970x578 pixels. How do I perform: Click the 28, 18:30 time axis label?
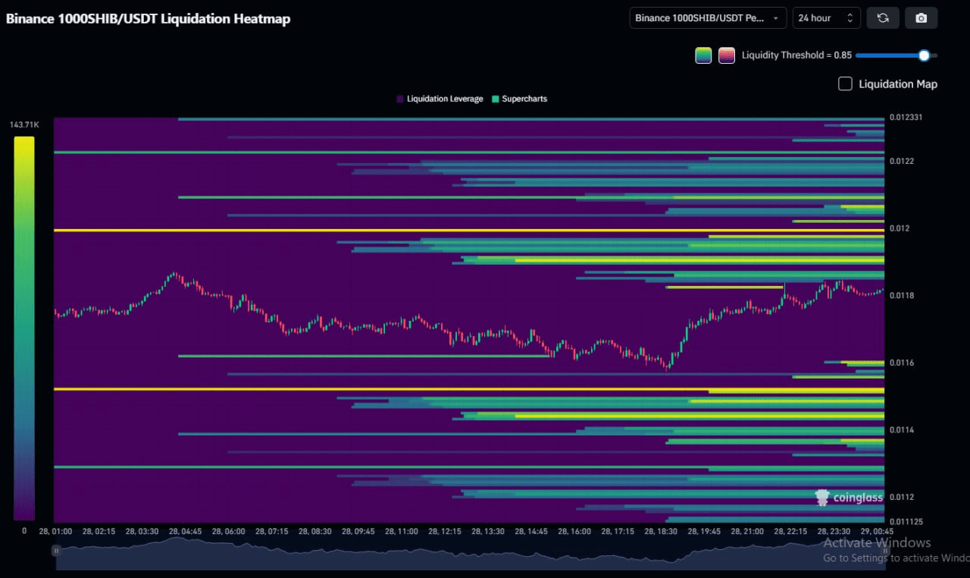pyautogui.click(x=660, y=532)
